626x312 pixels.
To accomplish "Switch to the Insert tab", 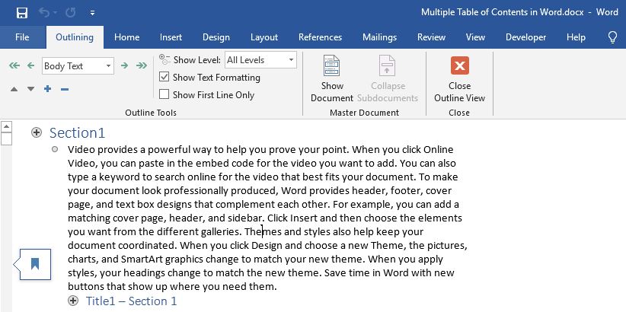I will (x=171, y=37).
